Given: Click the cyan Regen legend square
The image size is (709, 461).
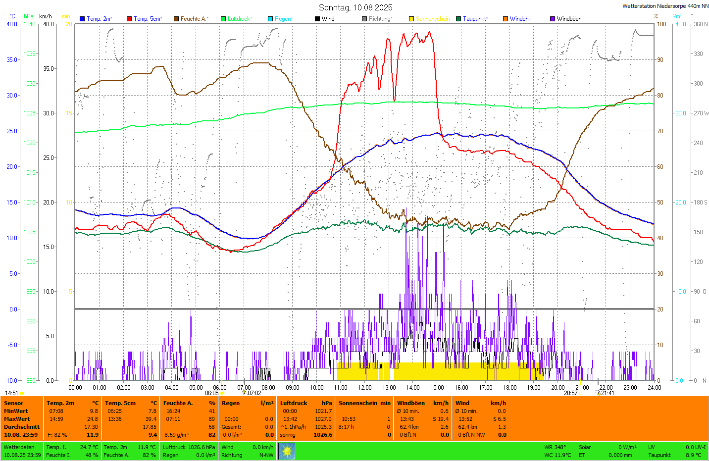Looking at the screenshot, I should pyautogui.click(x=270, y=19).
